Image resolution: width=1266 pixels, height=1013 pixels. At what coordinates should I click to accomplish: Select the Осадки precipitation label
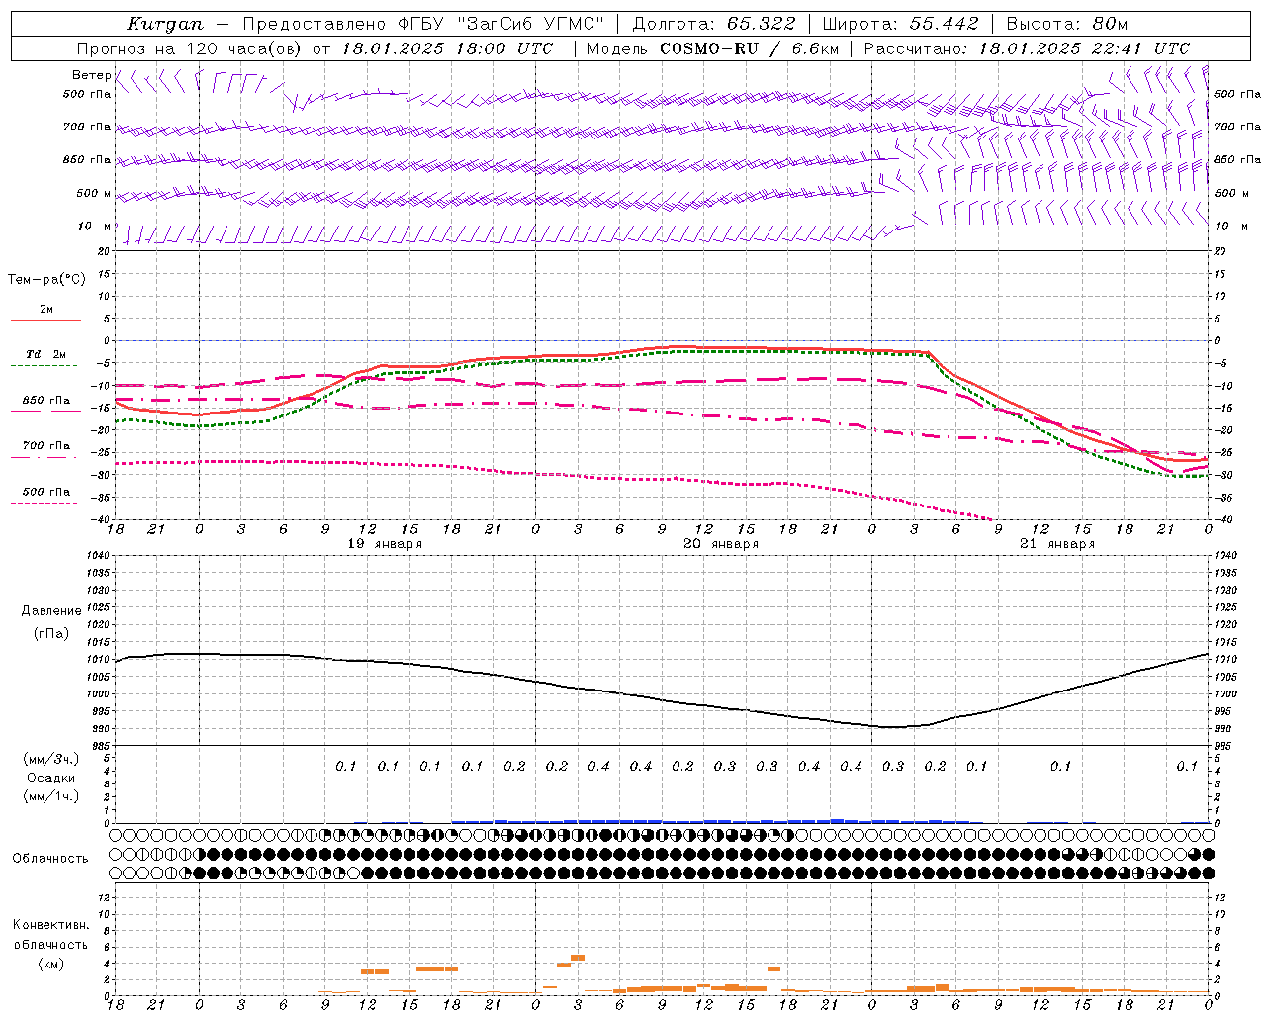[x=51, y=778]
